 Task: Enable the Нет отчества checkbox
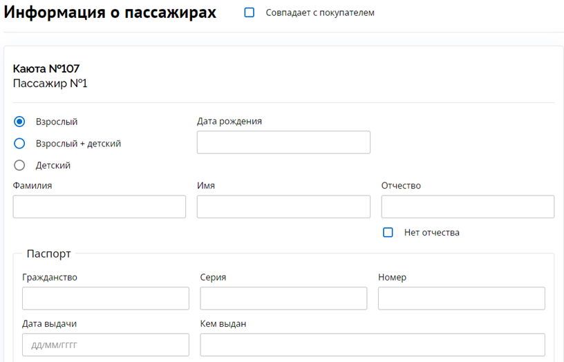tap(388, 232)
